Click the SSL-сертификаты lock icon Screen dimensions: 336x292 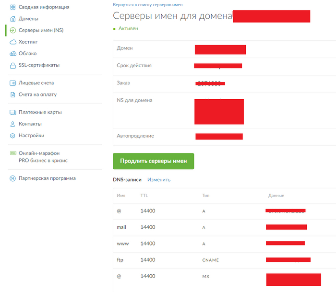[x=13, y=65]
